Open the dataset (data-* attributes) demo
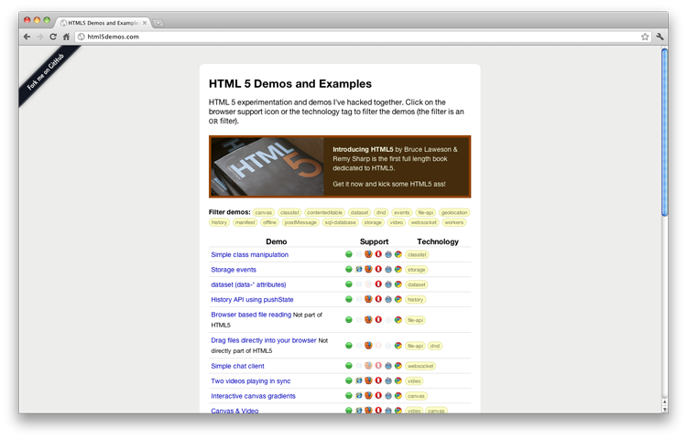 248,284
